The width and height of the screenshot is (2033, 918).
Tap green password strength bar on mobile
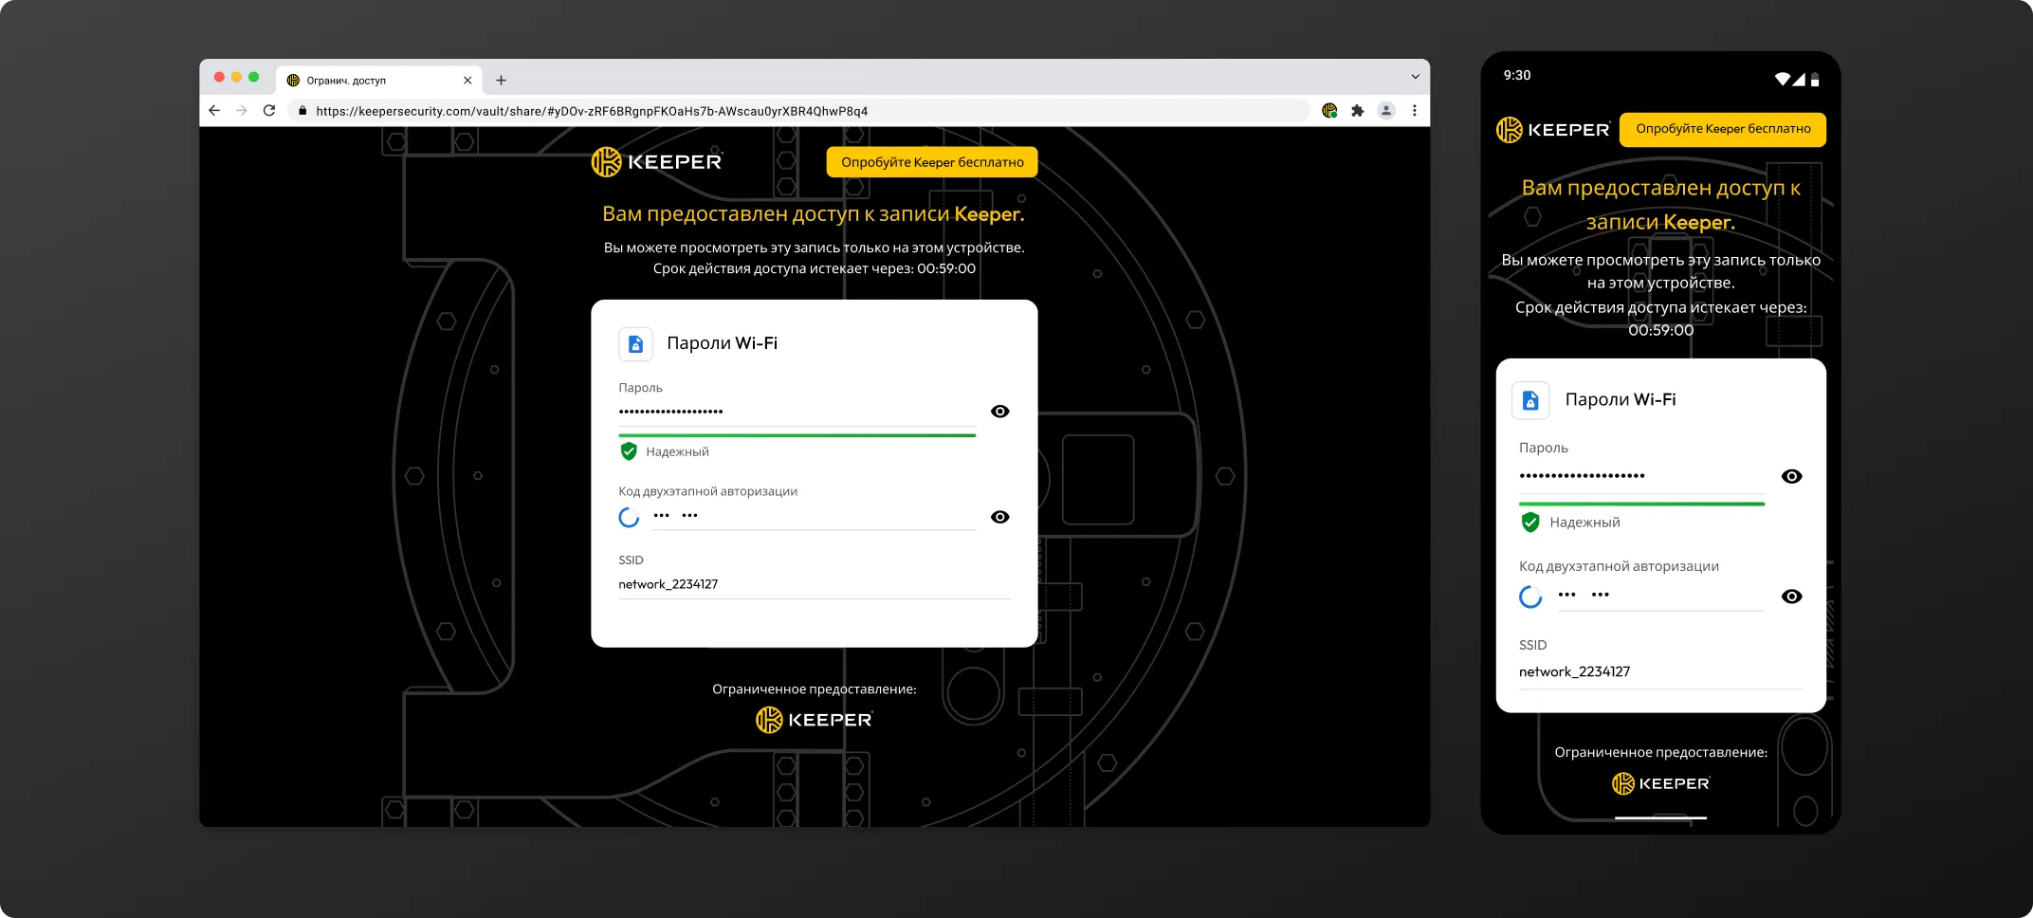tap(1641, 504)
